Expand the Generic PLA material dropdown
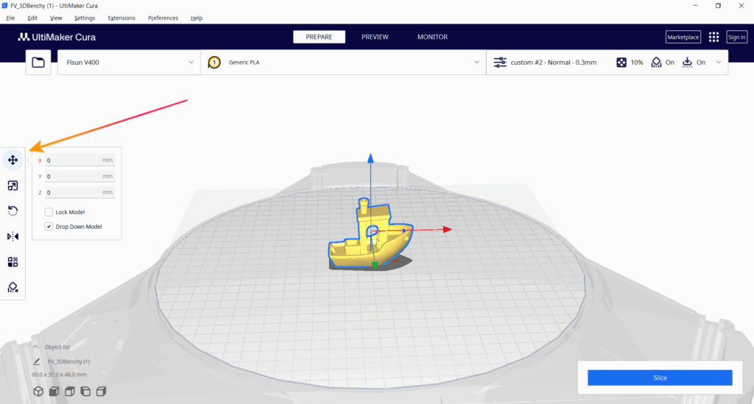754x404 pixels. point(343,63)
